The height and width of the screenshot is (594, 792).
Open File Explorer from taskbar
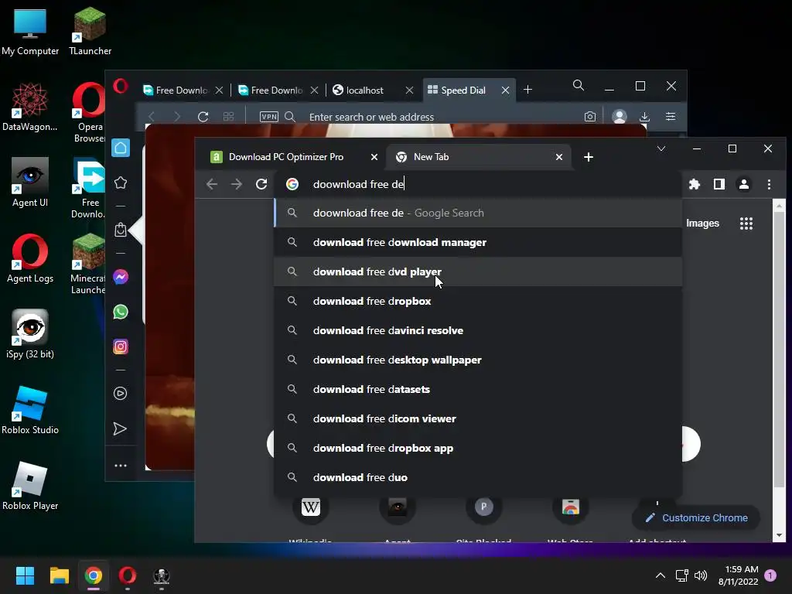pyautogui.click(x=59, y=575)
